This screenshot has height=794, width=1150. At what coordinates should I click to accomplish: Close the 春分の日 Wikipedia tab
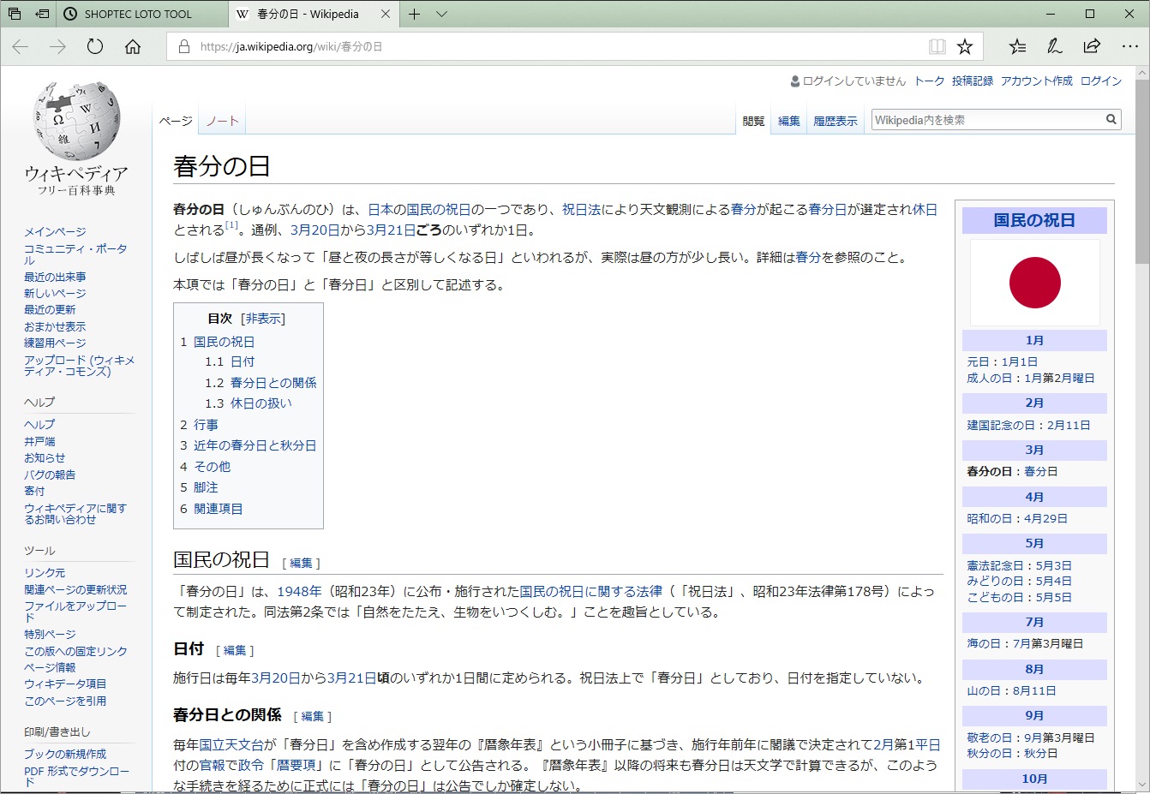tap(385, 14)
